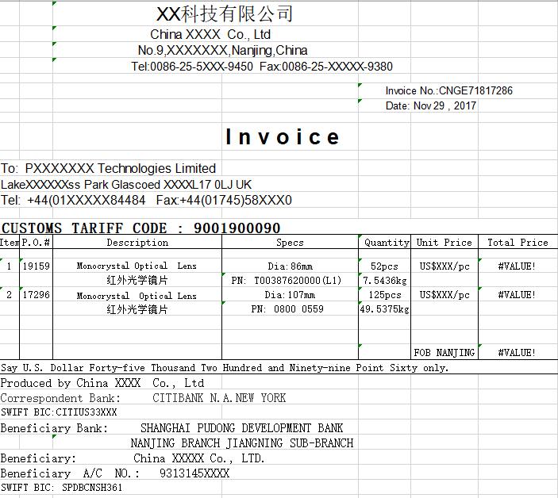
Task: Click the '52pcs' quantity cell
Action: pos(385,266)
